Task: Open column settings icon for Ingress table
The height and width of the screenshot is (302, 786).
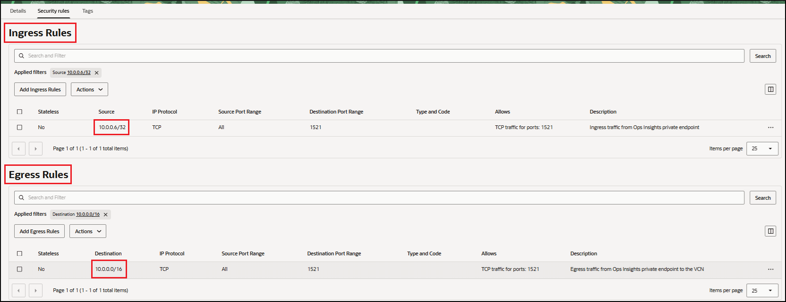Action: pyautogui.click(x=770, y=89)
